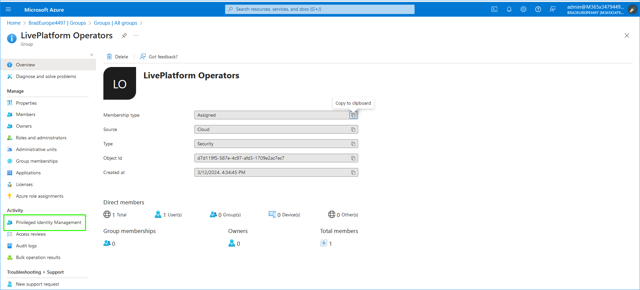640x290 pixels.
Task: Copy the Created at value to clipboard
Action: point(353,172)
